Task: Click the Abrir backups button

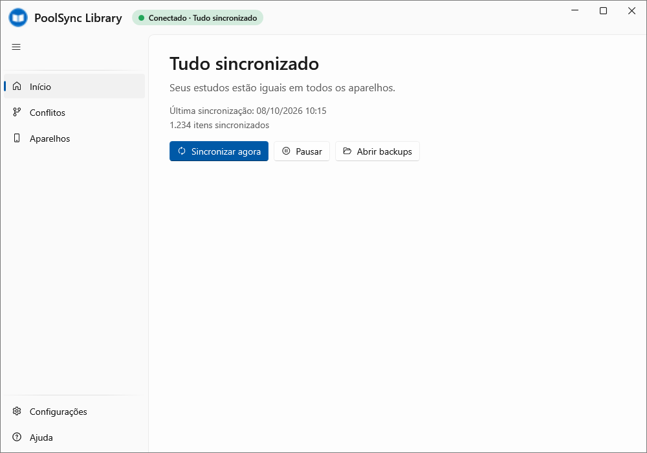Action: [377, 151]
